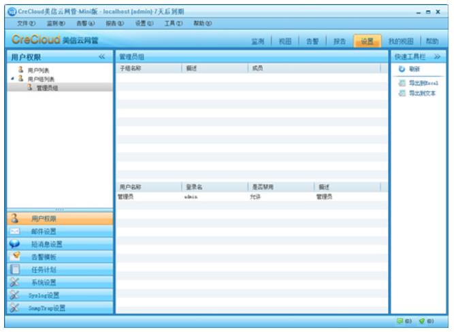Viewport: 454px width, 332px height.
Task: Switch to the 监测 tab
Action: click(258, 41)
